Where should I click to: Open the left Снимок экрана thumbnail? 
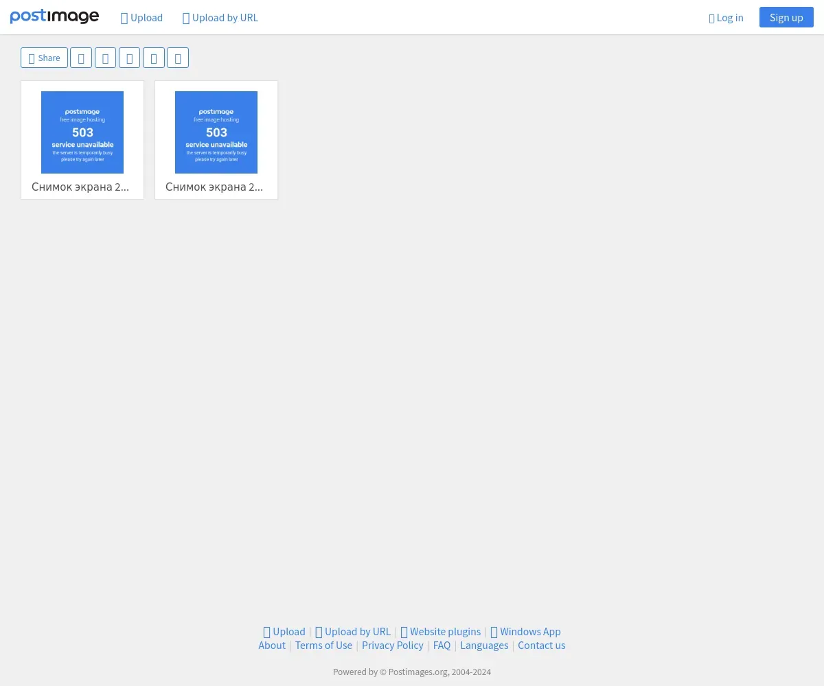pyautogui.click(x=82, y=132)
